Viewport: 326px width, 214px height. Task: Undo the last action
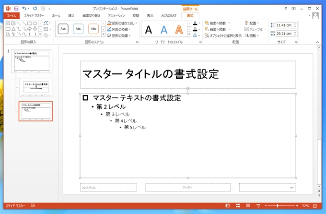[x=24, y=9]
